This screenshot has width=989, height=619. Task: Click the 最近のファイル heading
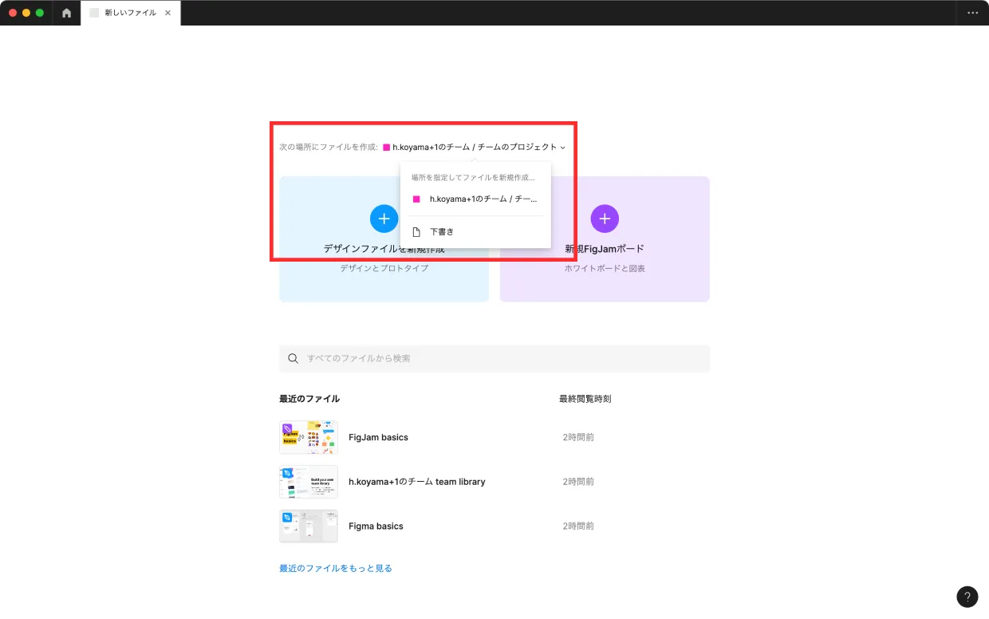click(309, 399)
